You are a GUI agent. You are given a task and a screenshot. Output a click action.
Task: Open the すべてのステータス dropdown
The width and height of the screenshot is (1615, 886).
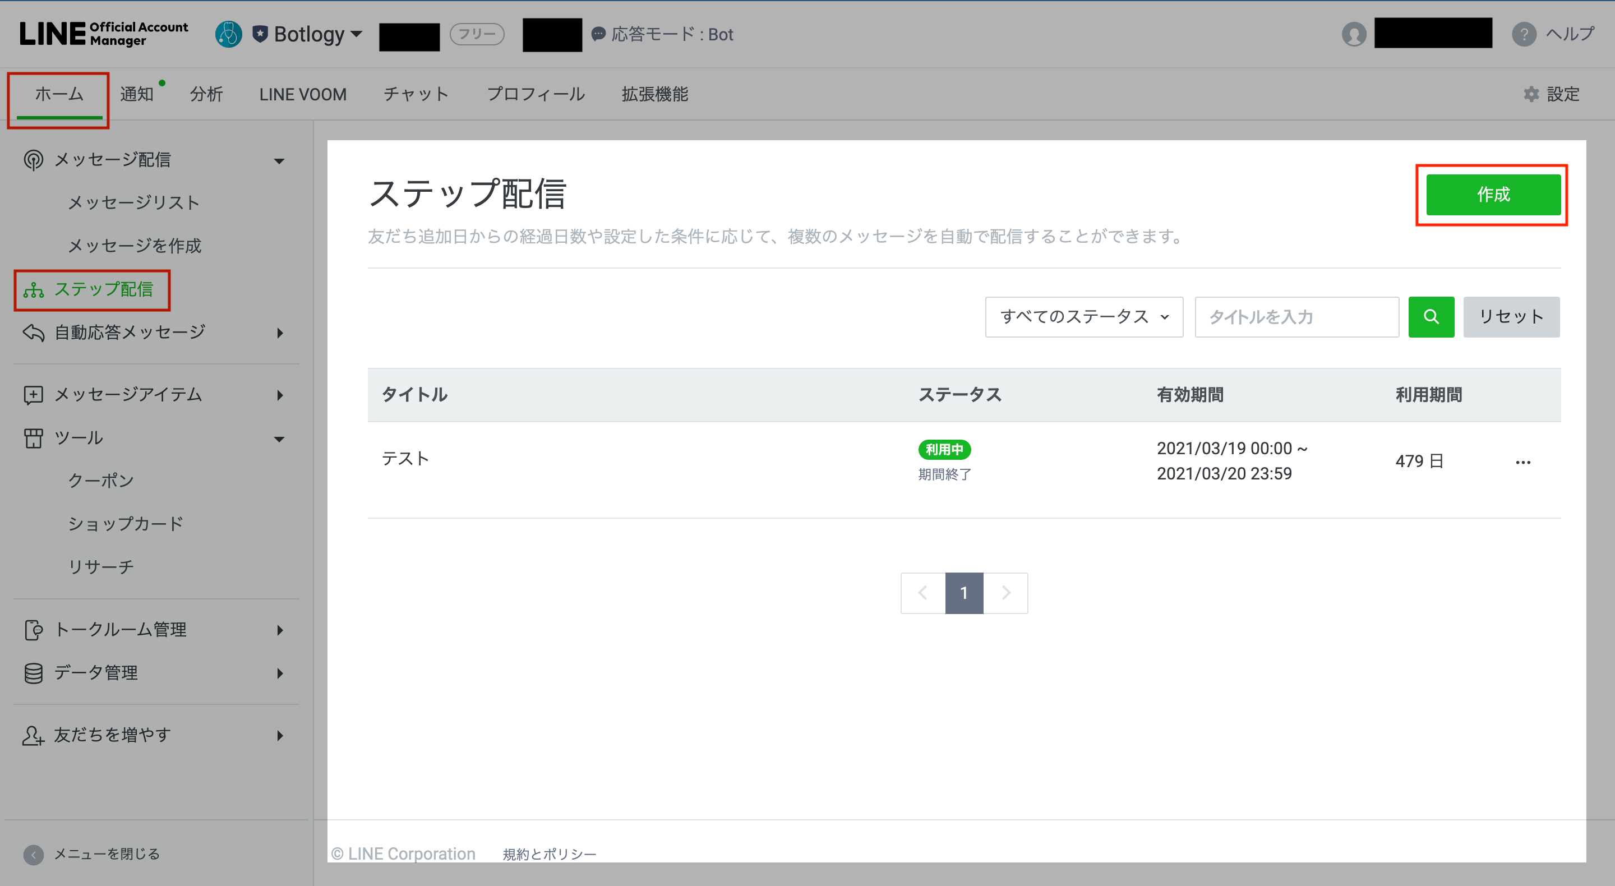(x=1083, y=317)
